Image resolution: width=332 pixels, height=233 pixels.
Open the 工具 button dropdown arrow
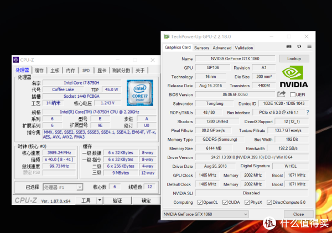(x=100, y=200)
